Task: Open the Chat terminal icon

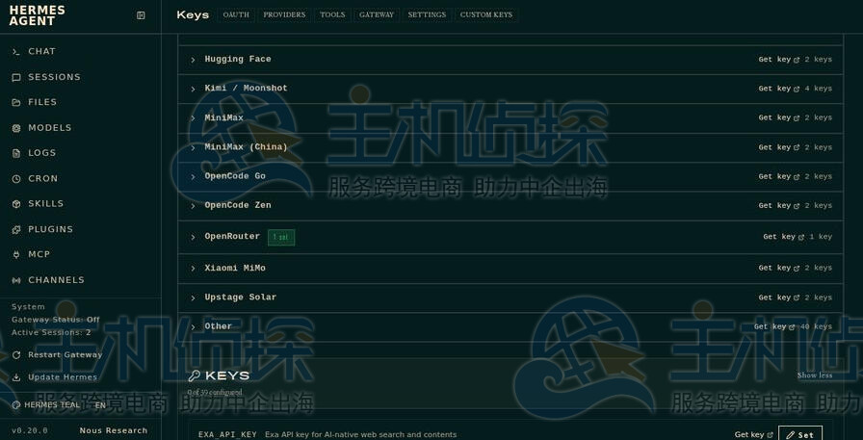Action: click(16, 52)
